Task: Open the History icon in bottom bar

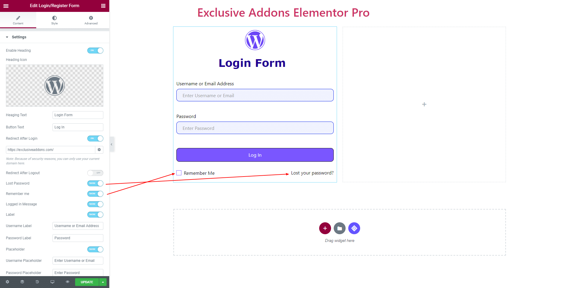Action: (37, 282)
